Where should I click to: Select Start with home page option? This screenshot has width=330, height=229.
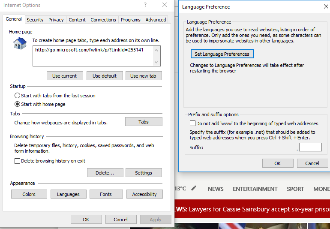tap(40, 104)
